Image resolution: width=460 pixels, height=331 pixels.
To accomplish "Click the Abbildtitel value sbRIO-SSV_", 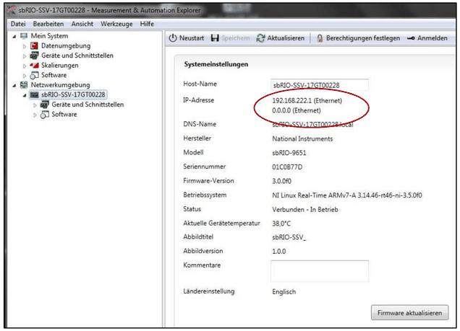I will click(289, 237).
